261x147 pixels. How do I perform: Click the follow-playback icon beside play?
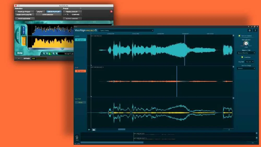94,130
